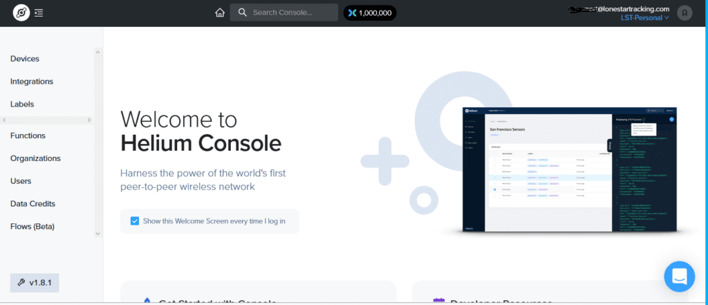Image resolution: width=708 pixels, height=305 pixels.
Task: Click the Helium logo icon
Action: [x=21, y=12]
